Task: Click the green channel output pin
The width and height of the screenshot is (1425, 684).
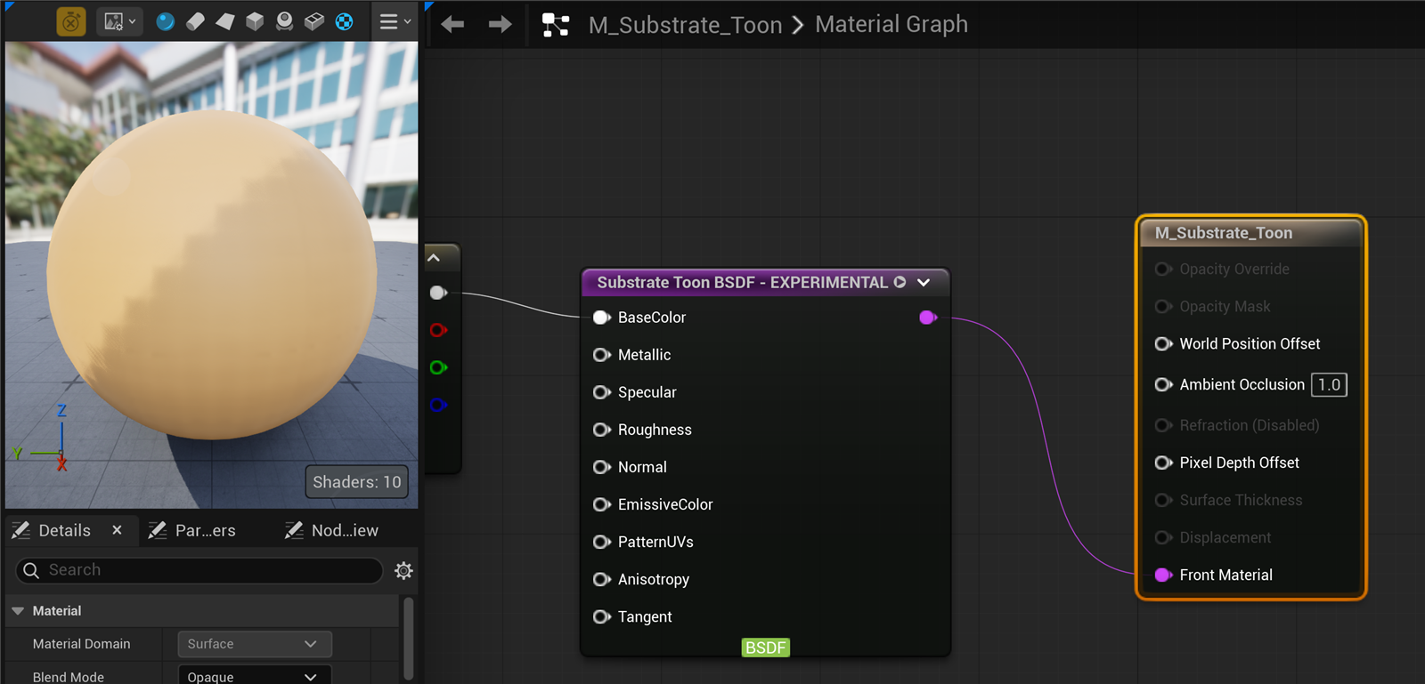Action: click(x=438, y=367)
